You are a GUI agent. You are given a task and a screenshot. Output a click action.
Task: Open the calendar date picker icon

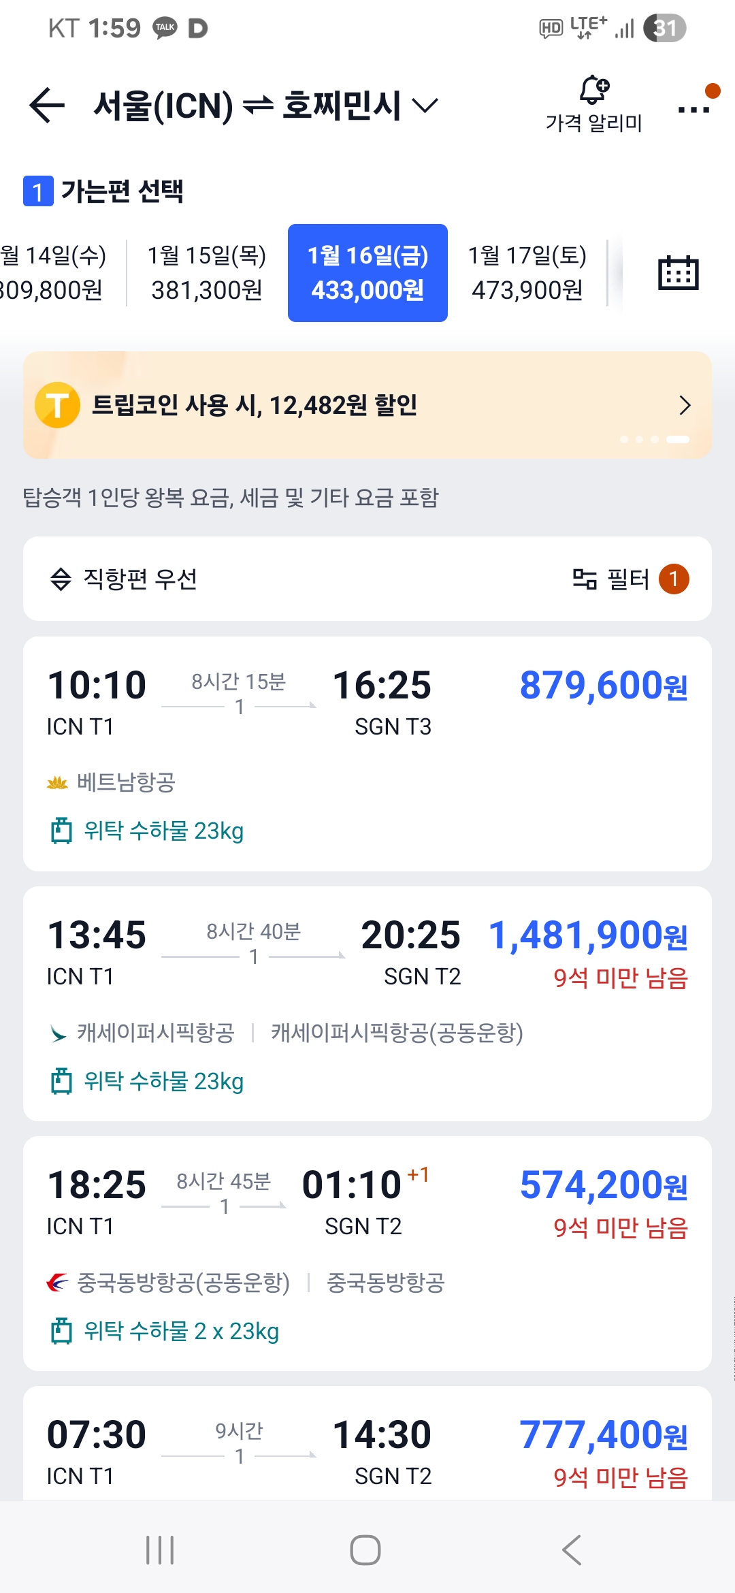(x=678, y=273)
